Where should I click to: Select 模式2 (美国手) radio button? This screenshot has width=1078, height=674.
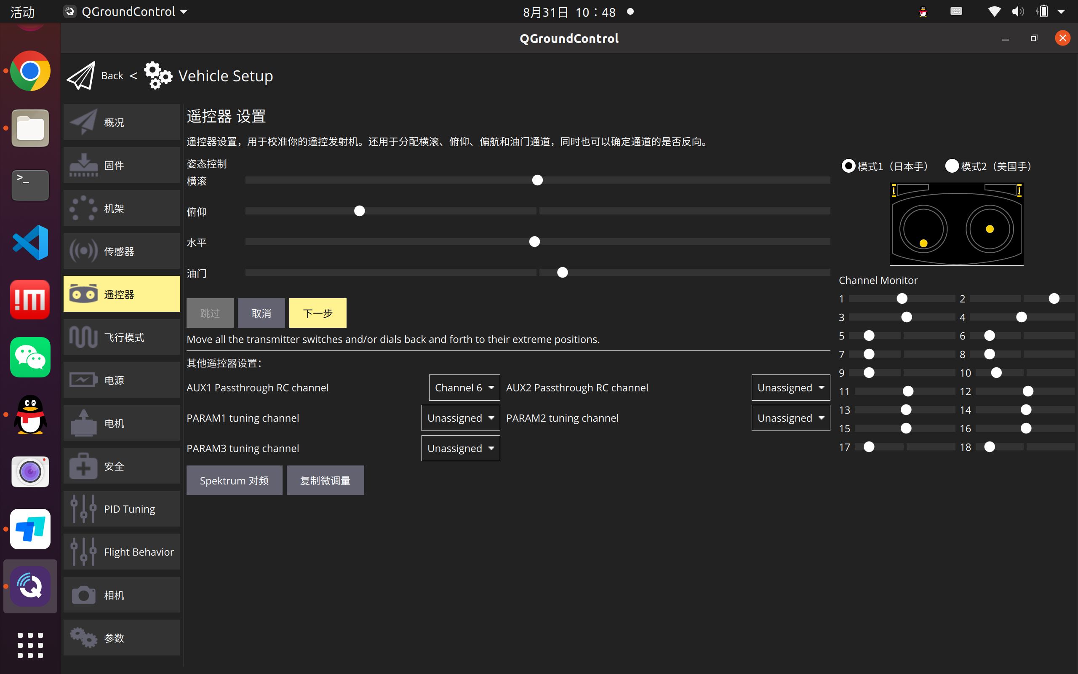coord(952,166)
